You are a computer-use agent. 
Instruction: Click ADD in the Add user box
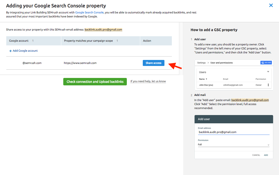tap(266, 155)
